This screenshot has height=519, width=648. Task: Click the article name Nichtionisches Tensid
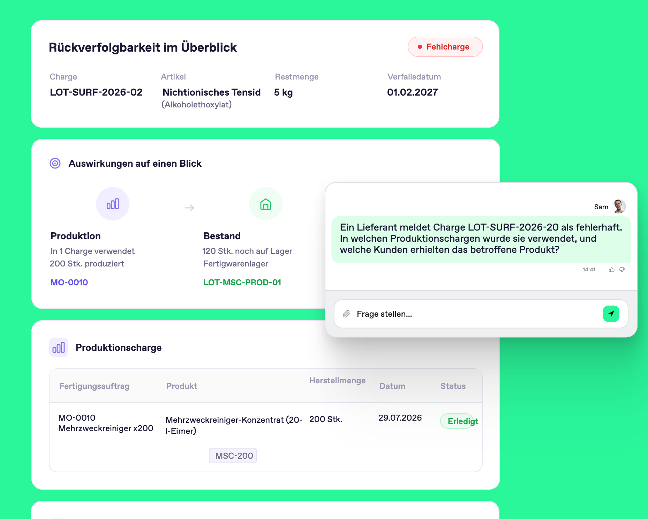(x=211, y=92)
